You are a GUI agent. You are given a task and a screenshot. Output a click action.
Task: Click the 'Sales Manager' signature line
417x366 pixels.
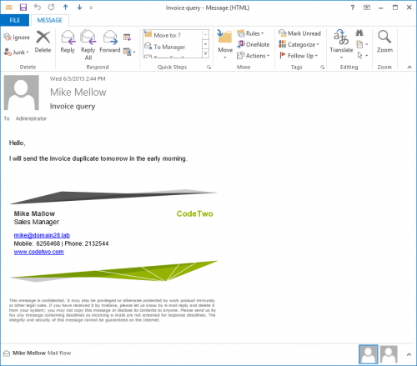coord(37,222)
